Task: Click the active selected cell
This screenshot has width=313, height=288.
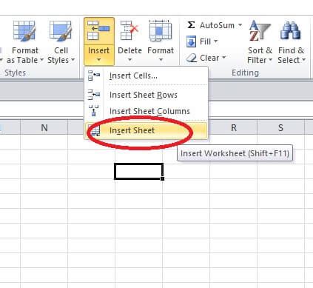Action: 138,171
